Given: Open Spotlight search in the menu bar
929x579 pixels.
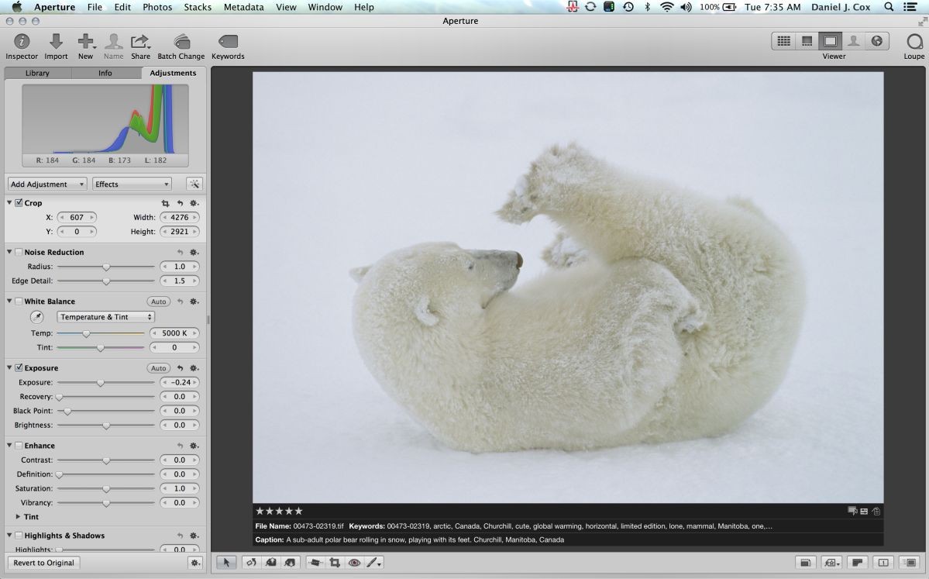Looking at the screenshot, I should click(x=889, y=7).
